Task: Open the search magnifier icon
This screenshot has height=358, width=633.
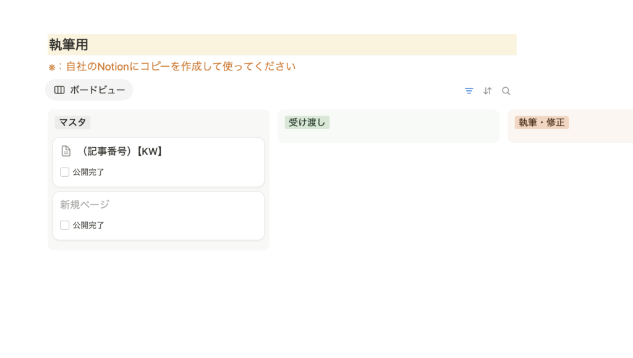Action: click(x=506, y=91)
